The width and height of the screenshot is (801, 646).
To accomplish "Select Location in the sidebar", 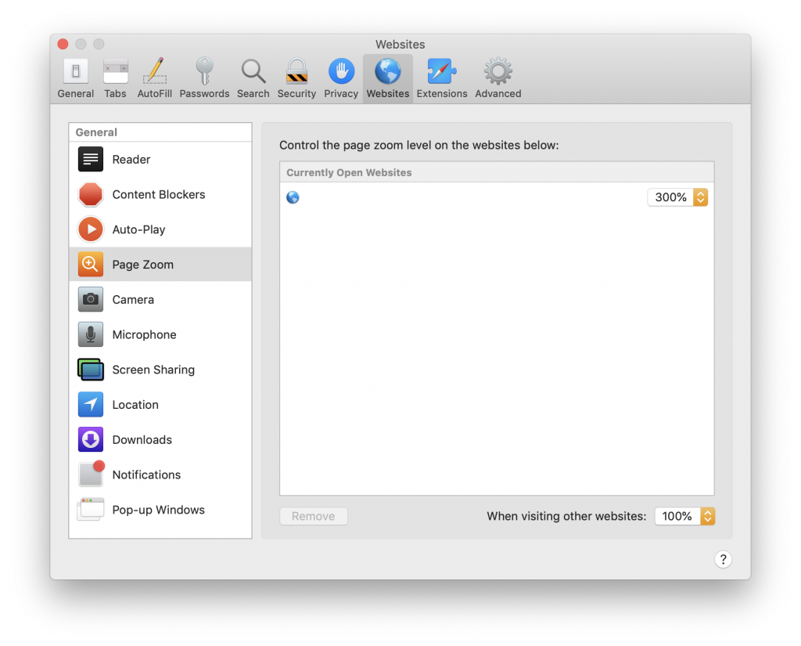I will click(x=160, y=405).
